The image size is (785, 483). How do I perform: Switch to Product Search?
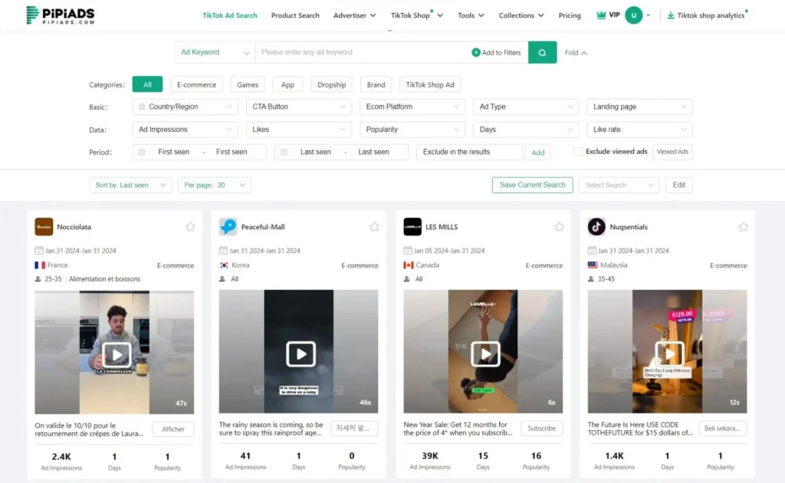point(295,15)
